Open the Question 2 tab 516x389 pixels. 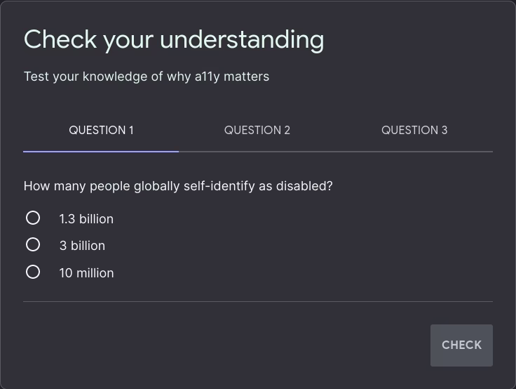257,130
